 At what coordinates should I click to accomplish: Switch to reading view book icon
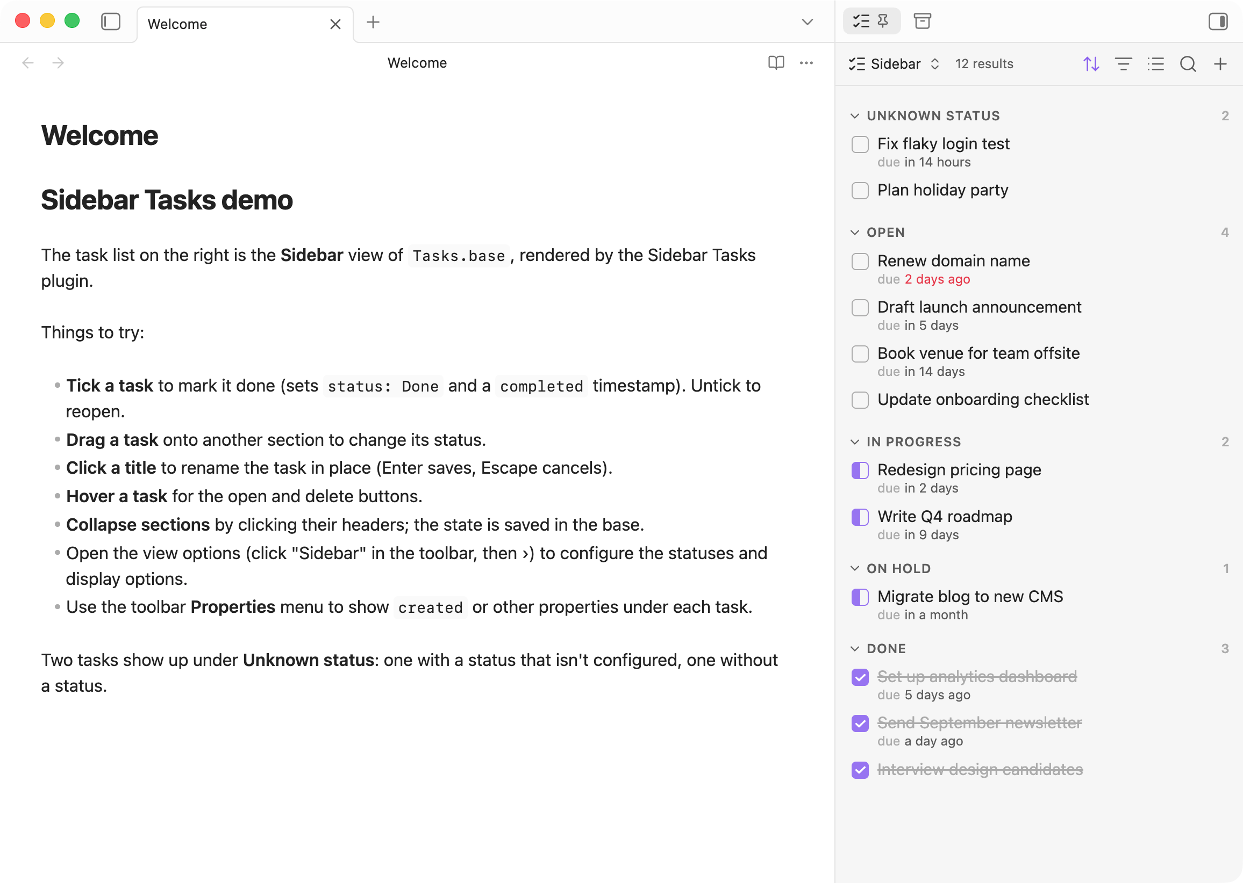click(776, 63)
